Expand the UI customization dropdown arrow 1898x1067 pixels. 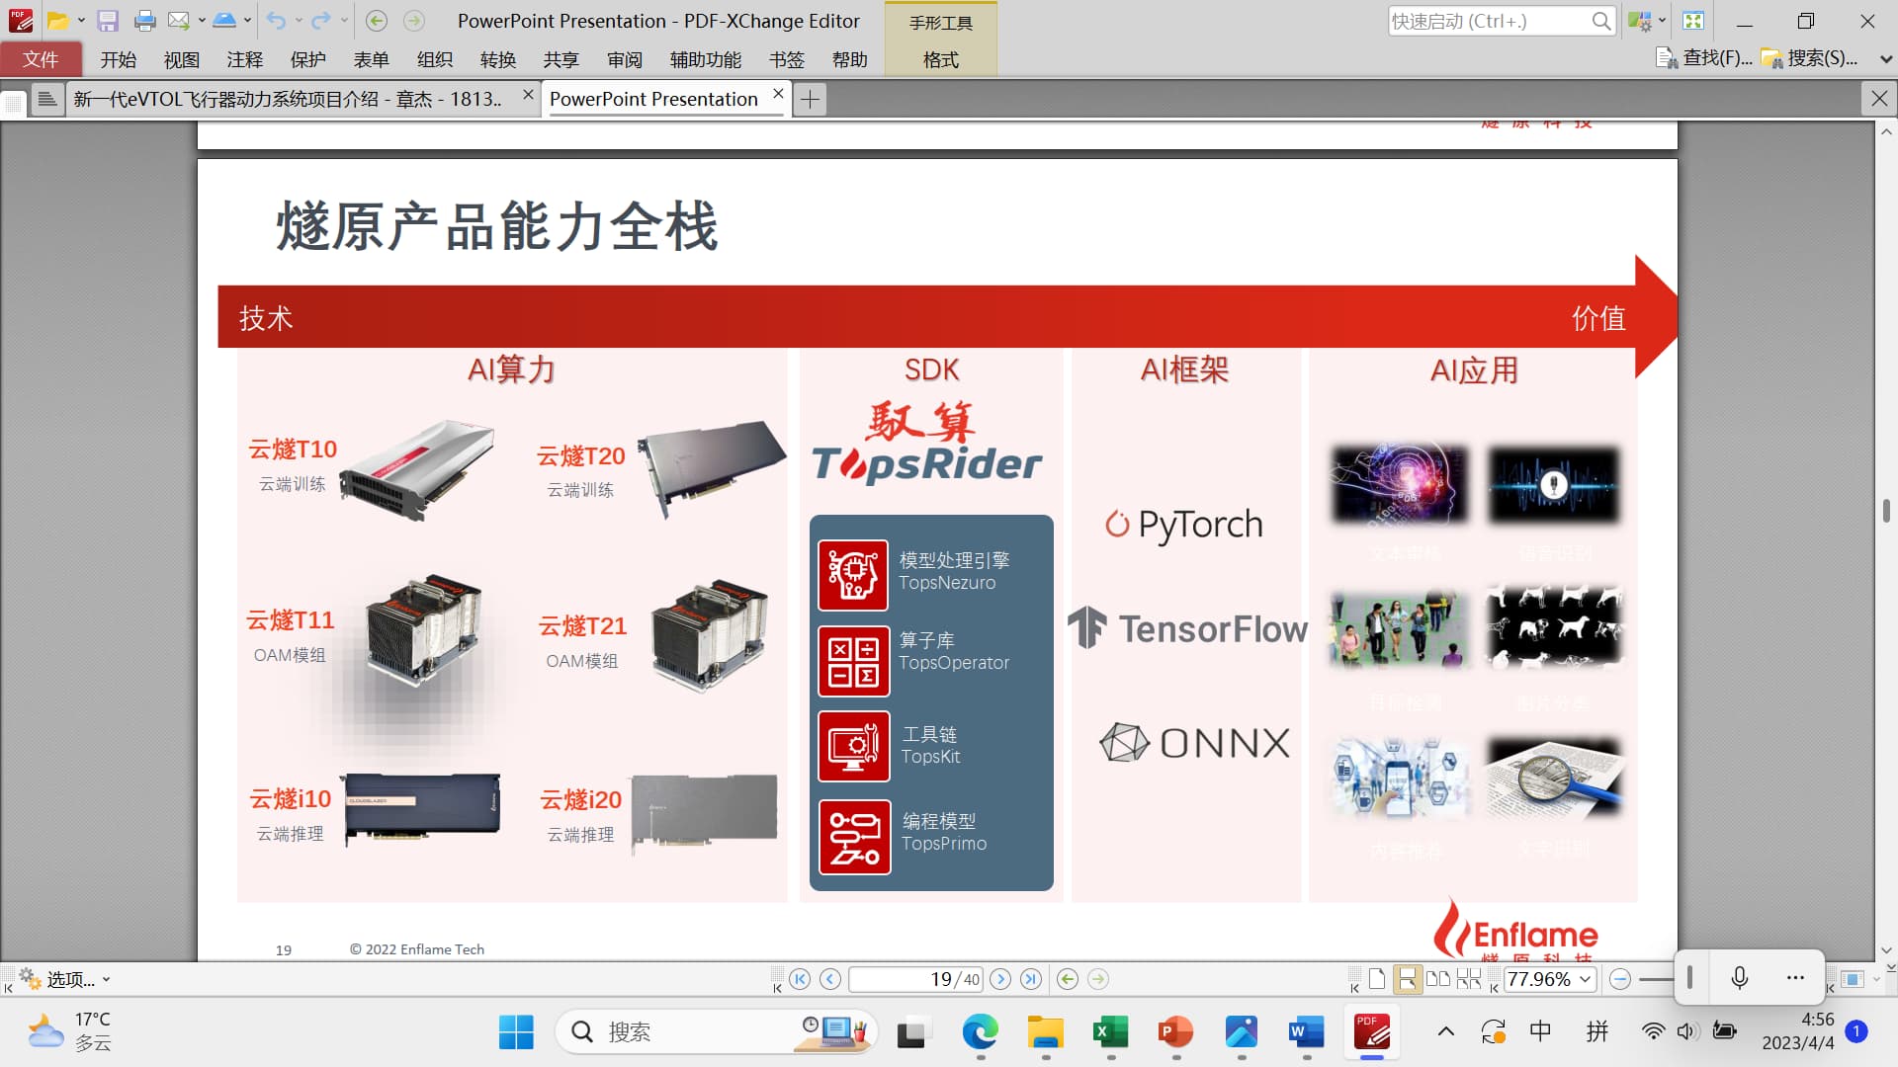pos(1662,21)
